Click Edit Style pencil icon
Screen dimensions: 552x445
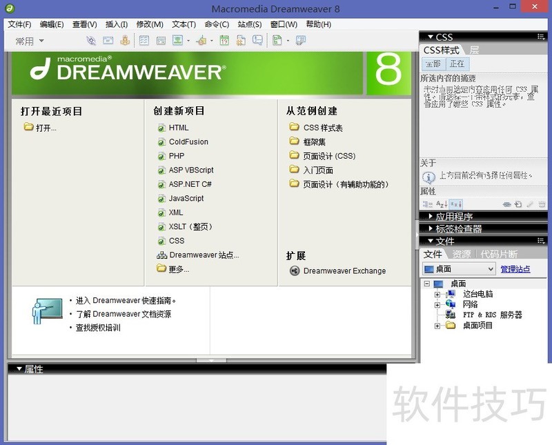coord(530,204)
